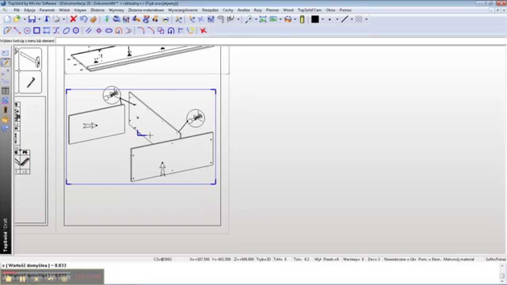Select the oblong slot shape tool

109,30
